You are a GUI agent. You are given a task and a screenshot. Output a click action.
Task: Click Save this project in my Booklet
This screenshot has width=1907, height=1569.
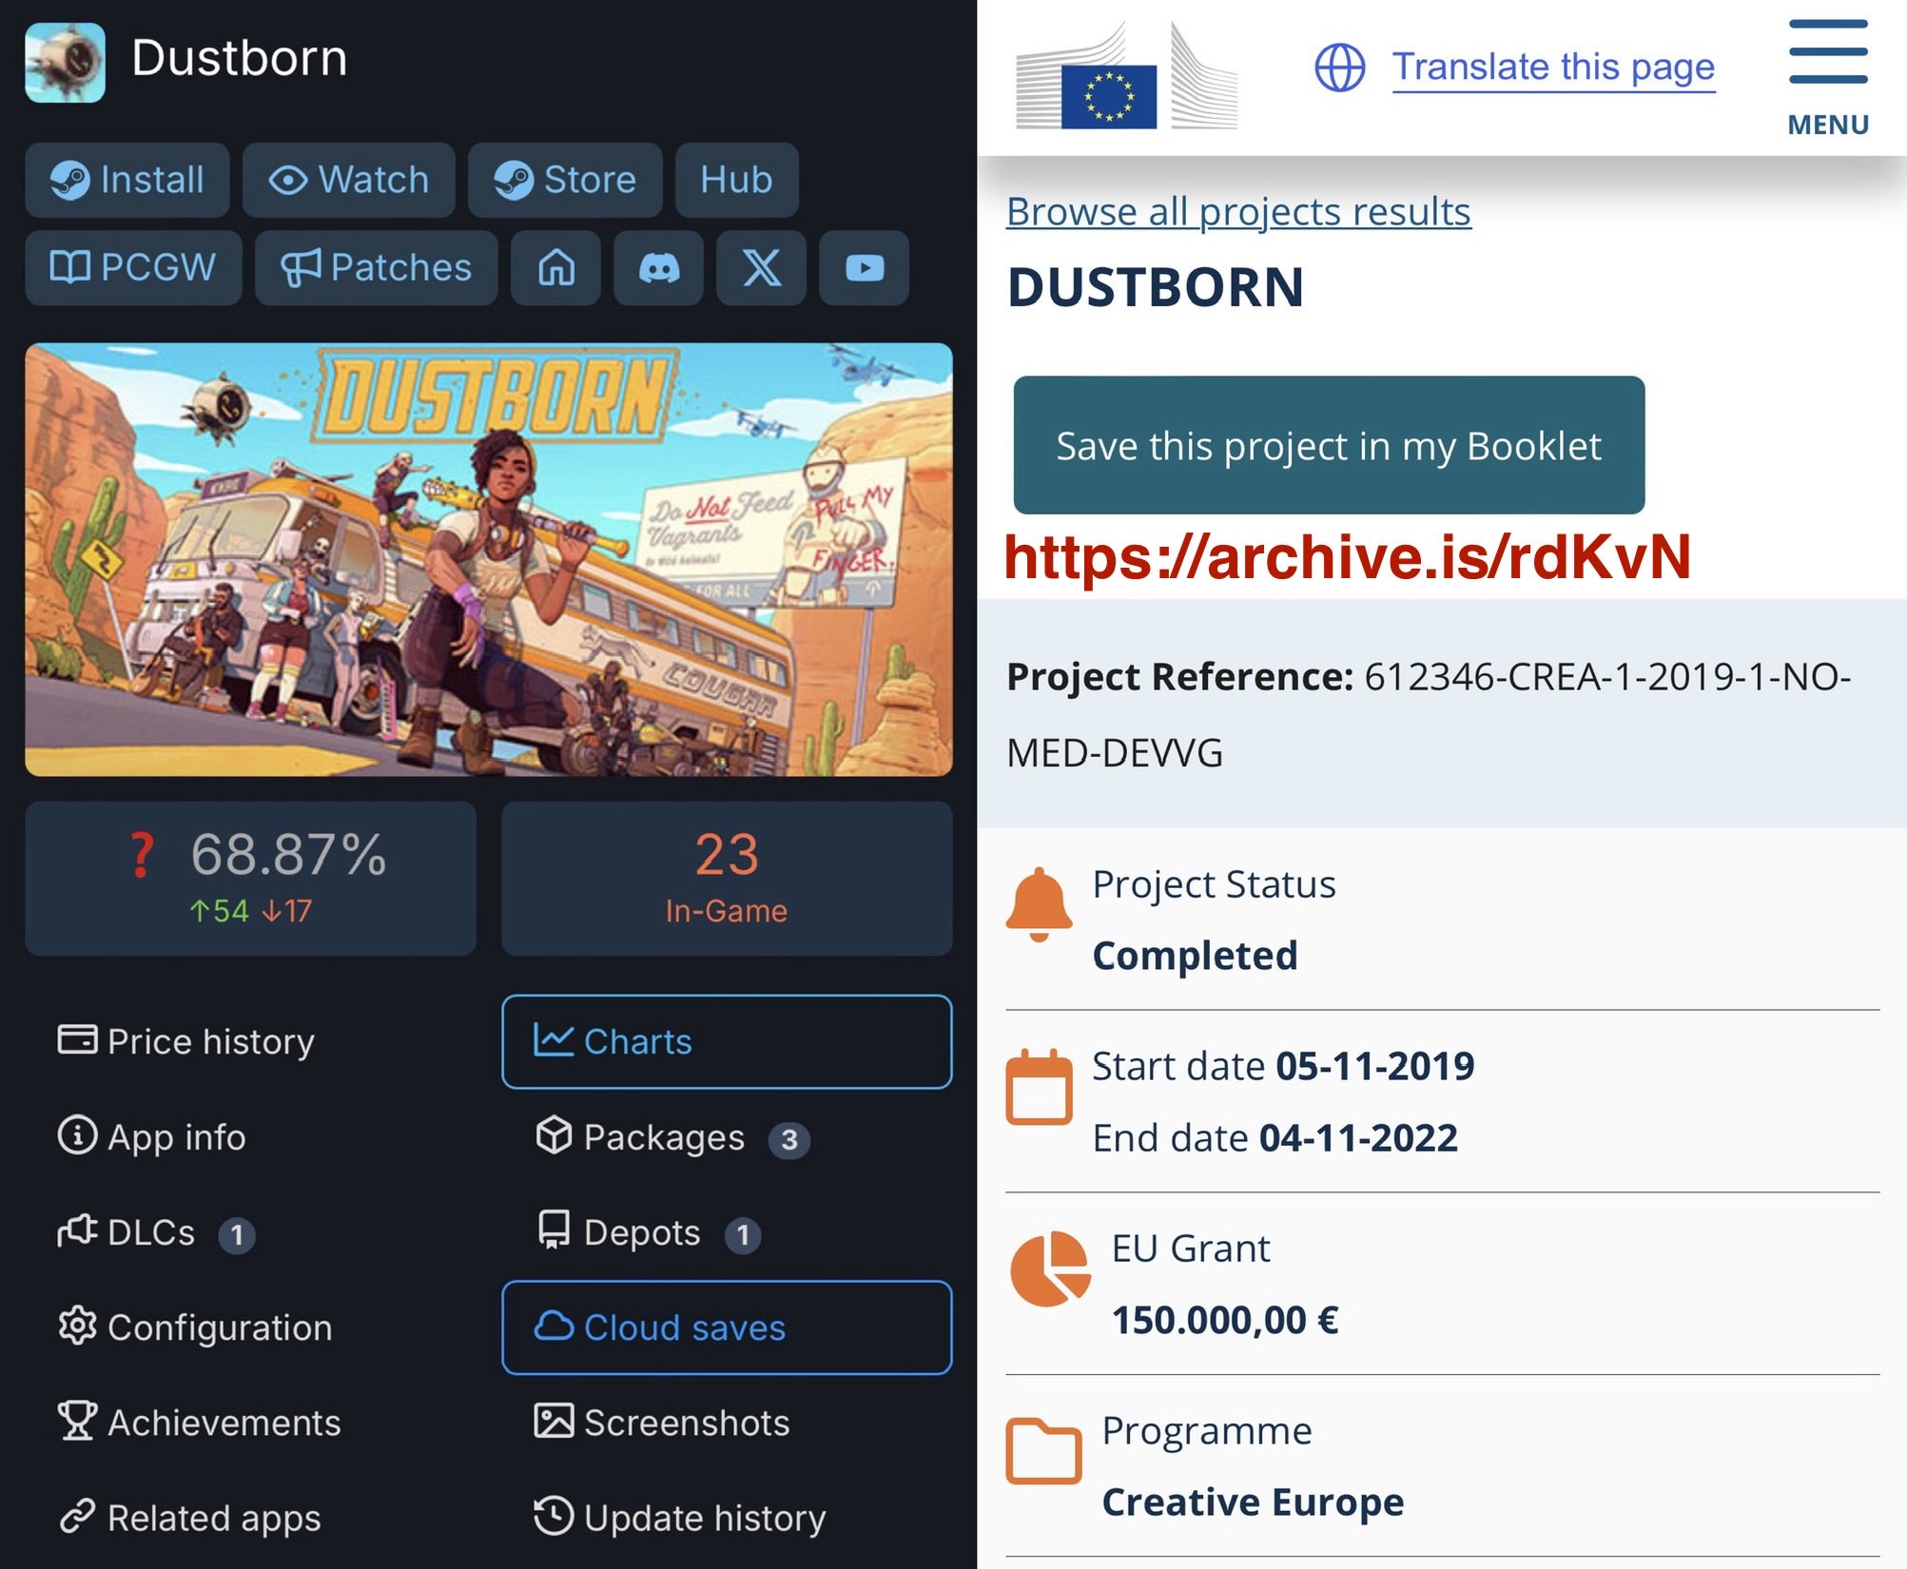1329,445
